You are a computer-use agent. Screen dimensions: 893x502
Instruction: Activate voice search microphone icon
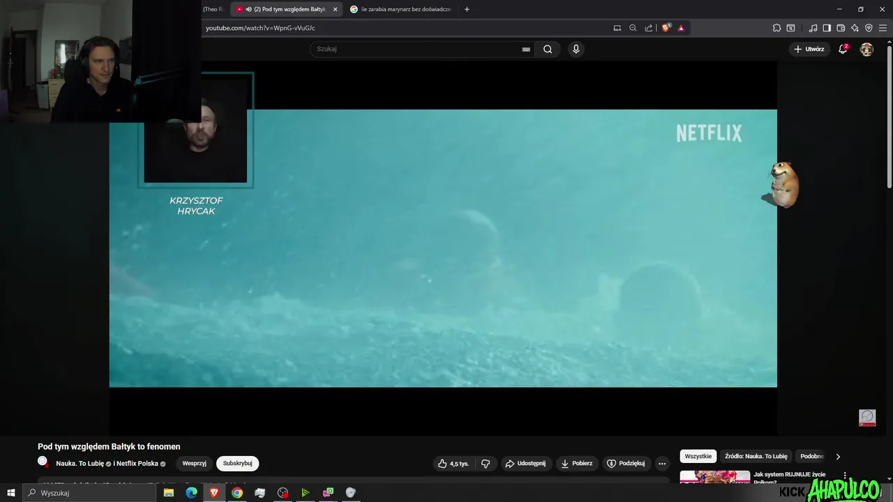pos(576,49)
